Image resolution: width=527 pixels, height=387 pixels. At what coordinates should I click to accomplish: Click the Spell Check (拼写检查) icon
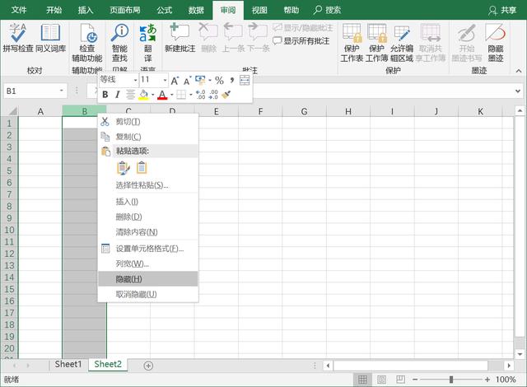16,34
